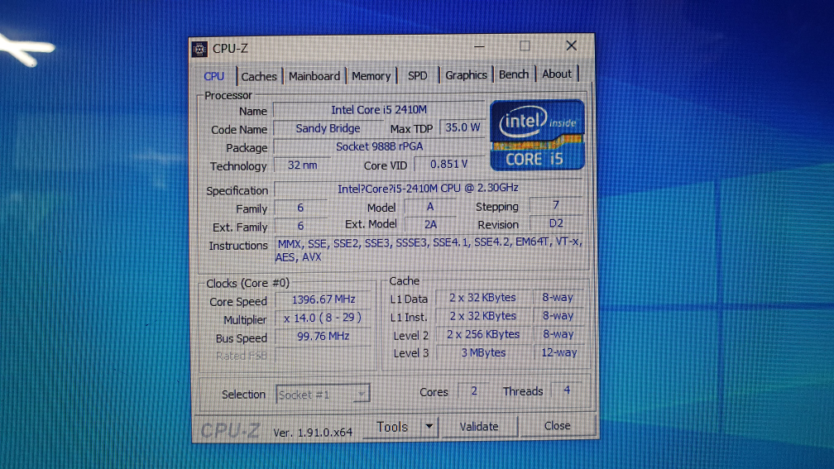Viewport: 834px width, 469px height.
Task: Close the CPU-Z window with X
Action: pos(571,45)
